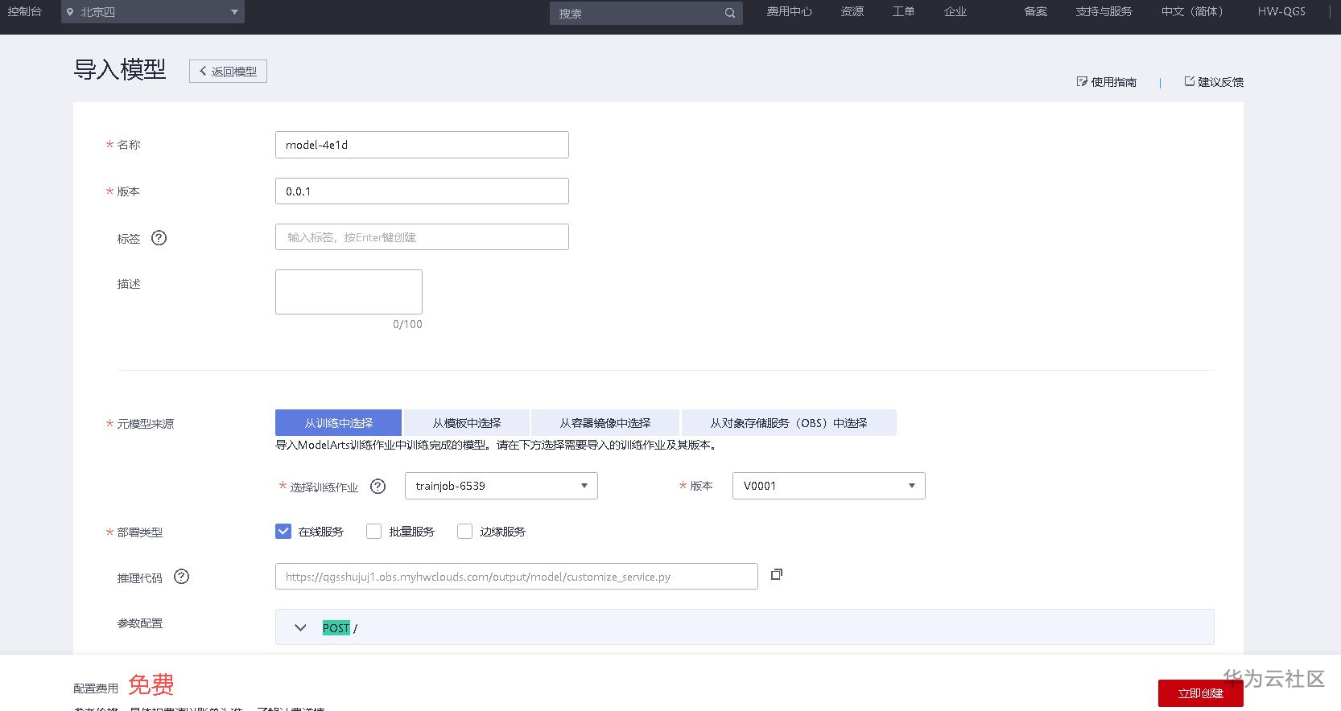Viewport: 1341px width, 711px height.
Task: Click the location pin icon
Action: 70,12
